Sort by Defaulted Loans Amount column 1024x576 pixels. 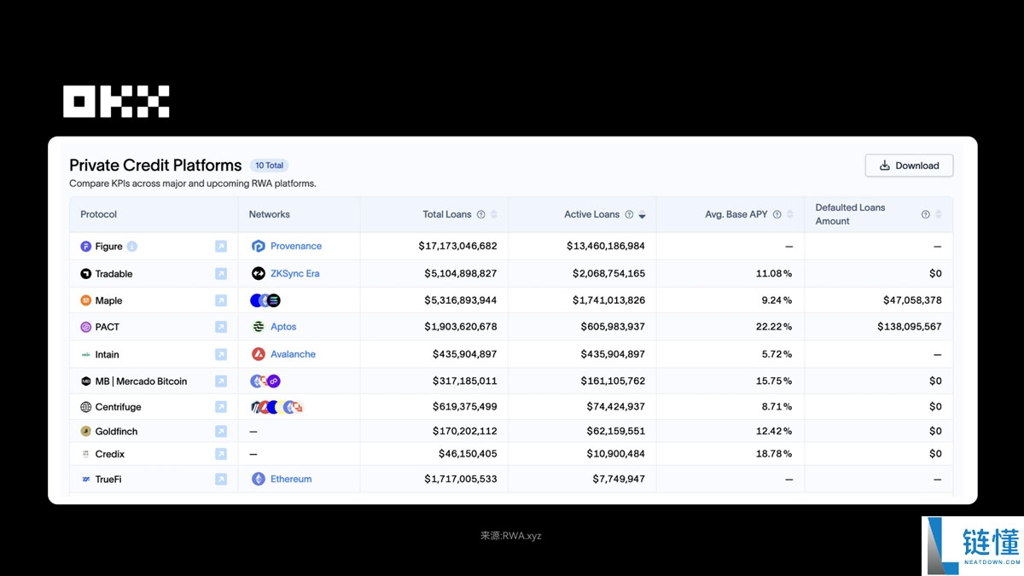coord(939,215)
